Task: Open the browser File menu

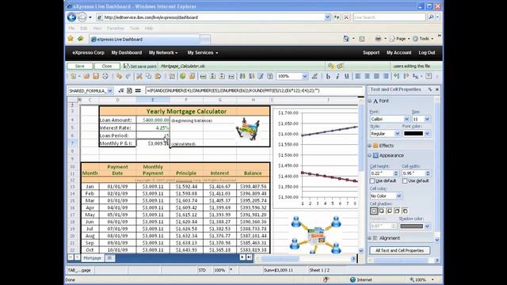Action: point(71,28)
